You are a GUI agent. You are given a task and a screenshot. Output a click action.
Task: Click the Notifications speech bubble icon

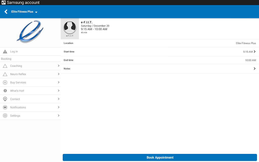(x=5, y=107)
